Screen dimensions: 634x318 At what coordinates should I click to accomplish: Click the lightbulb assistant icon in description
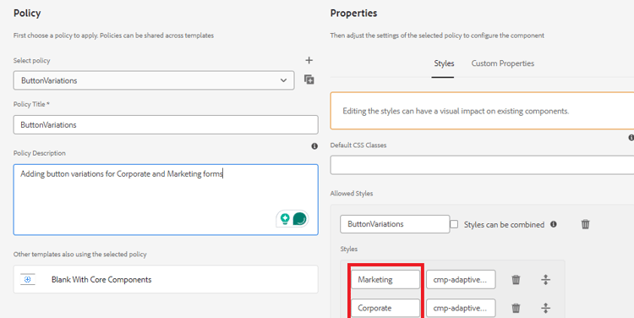tap(285, 219)
